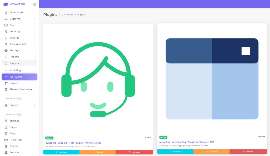Viewport: 270px width, 156px height.
Task: Open Themes under uLanding section
Action: click(x=20, y=121)
